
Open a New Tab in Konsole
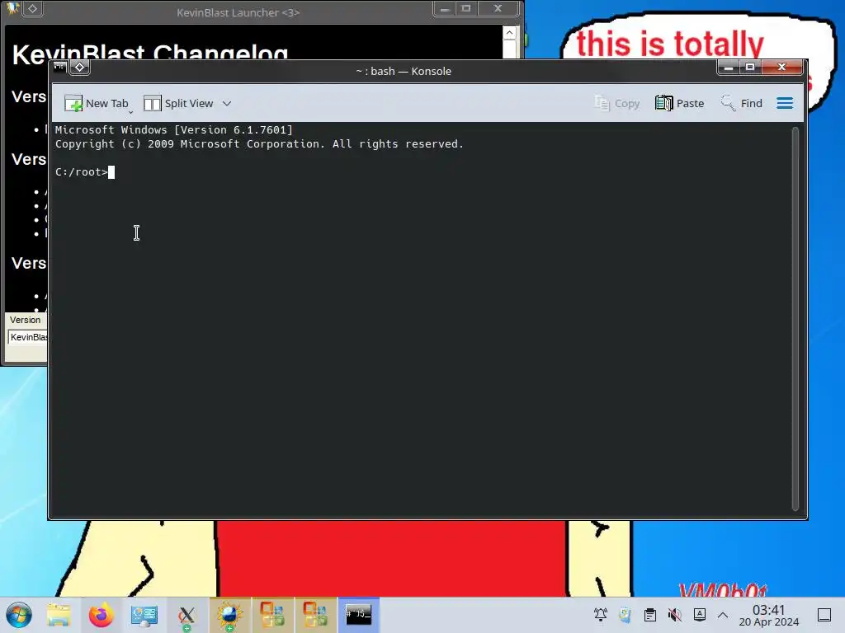(96, 103)
